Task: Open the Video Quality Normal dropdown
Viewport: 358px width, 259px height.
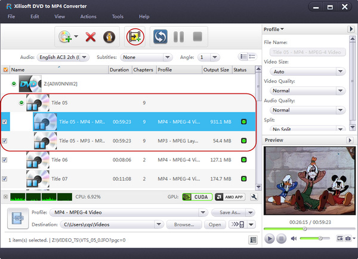Action: click(307, 91)
